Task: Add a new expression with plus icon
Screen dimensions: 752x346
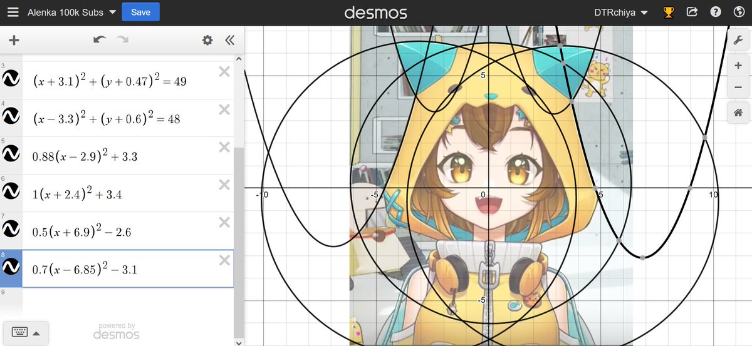Action: click(14, 40)
